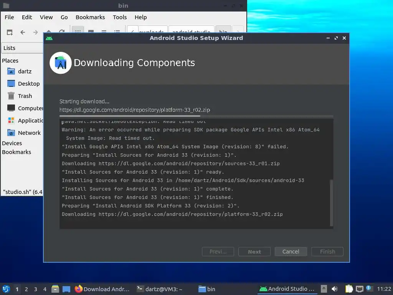This screenshot has width=393, height=295.
Task: Click the show desktop icon in taskbar
Action: pyautogui.click(x=66, y=289)
